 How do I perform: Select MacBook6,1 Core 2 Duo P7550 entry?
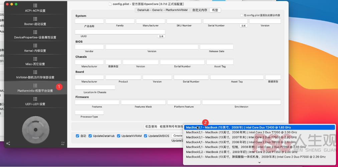[x=259, y=157]
